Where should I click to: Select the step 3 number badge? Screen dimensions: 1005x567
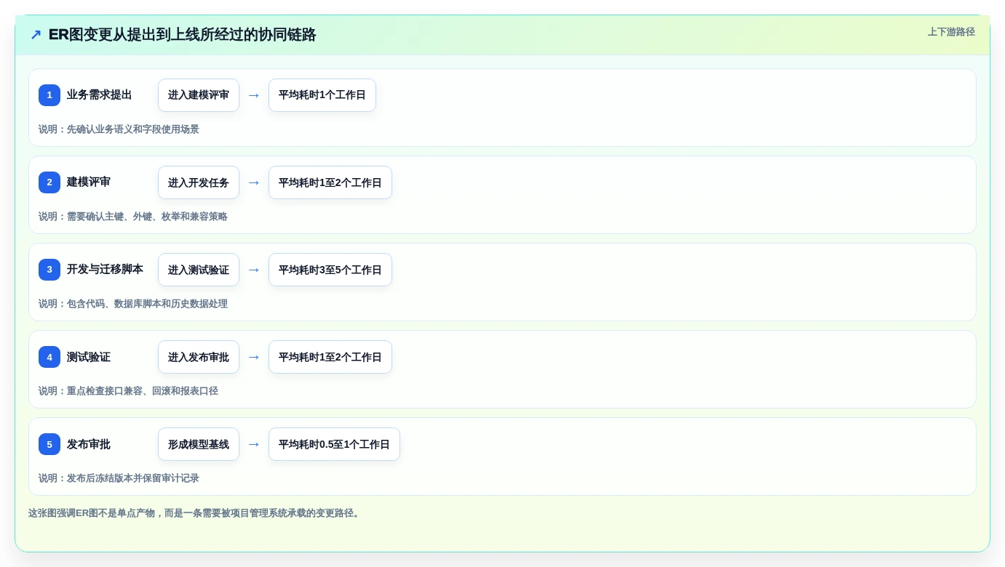pos(49,270)
